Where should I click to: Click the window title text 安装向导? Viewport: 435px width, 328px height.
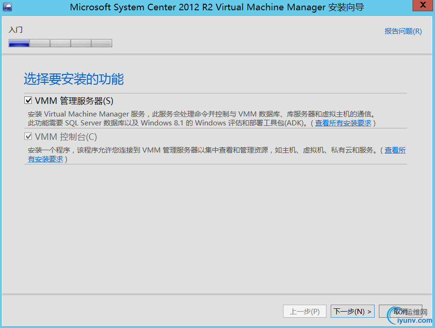point(346,7)
